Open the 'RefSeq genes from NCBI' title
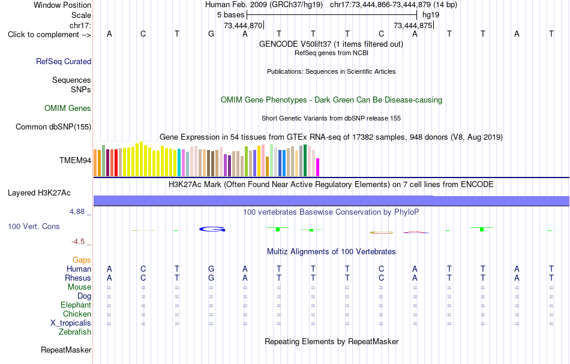 (x=331, y=53)
